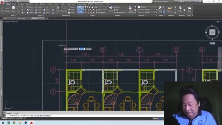Screen dimensions: 222x125
Task: Select the Line tool
Action: point(2,9)
